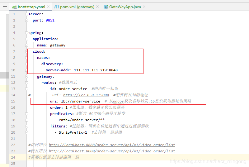Collapse the server: block fold marker
Screen dimensions: 249x167
tap(26, 14)
